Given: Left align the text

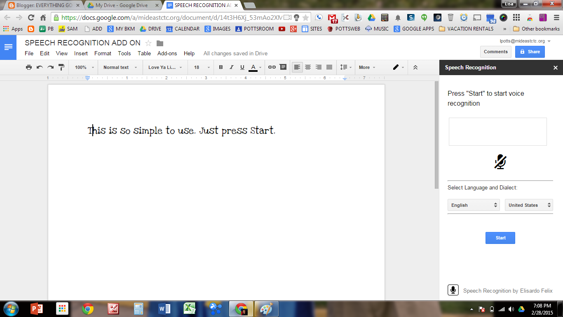Looking at the screenshot, I should point(297,67).
